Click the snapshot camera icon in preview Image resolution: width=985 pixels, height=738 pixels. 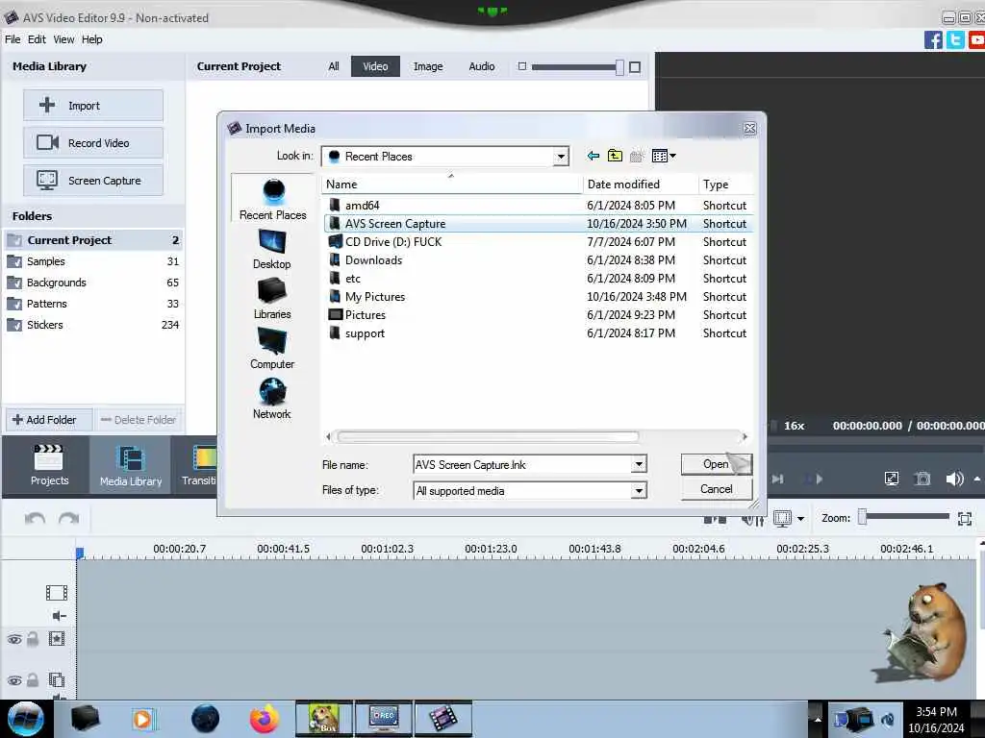[922, 479]
